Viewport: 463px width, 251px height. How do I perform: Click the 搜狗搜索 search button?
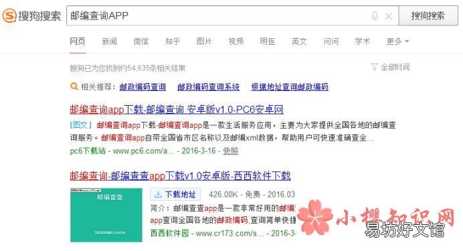428,15
